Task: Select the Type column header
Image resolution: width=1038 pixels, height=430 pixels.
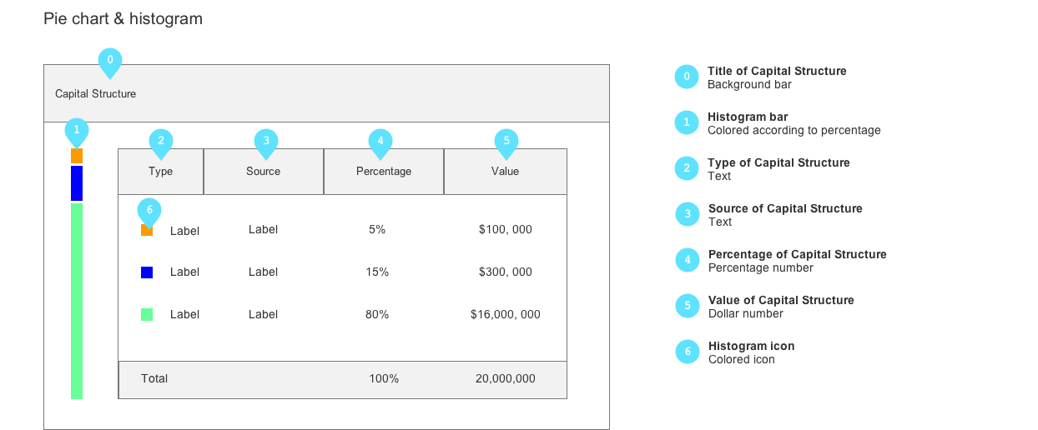Action: [x=161, y=172]
